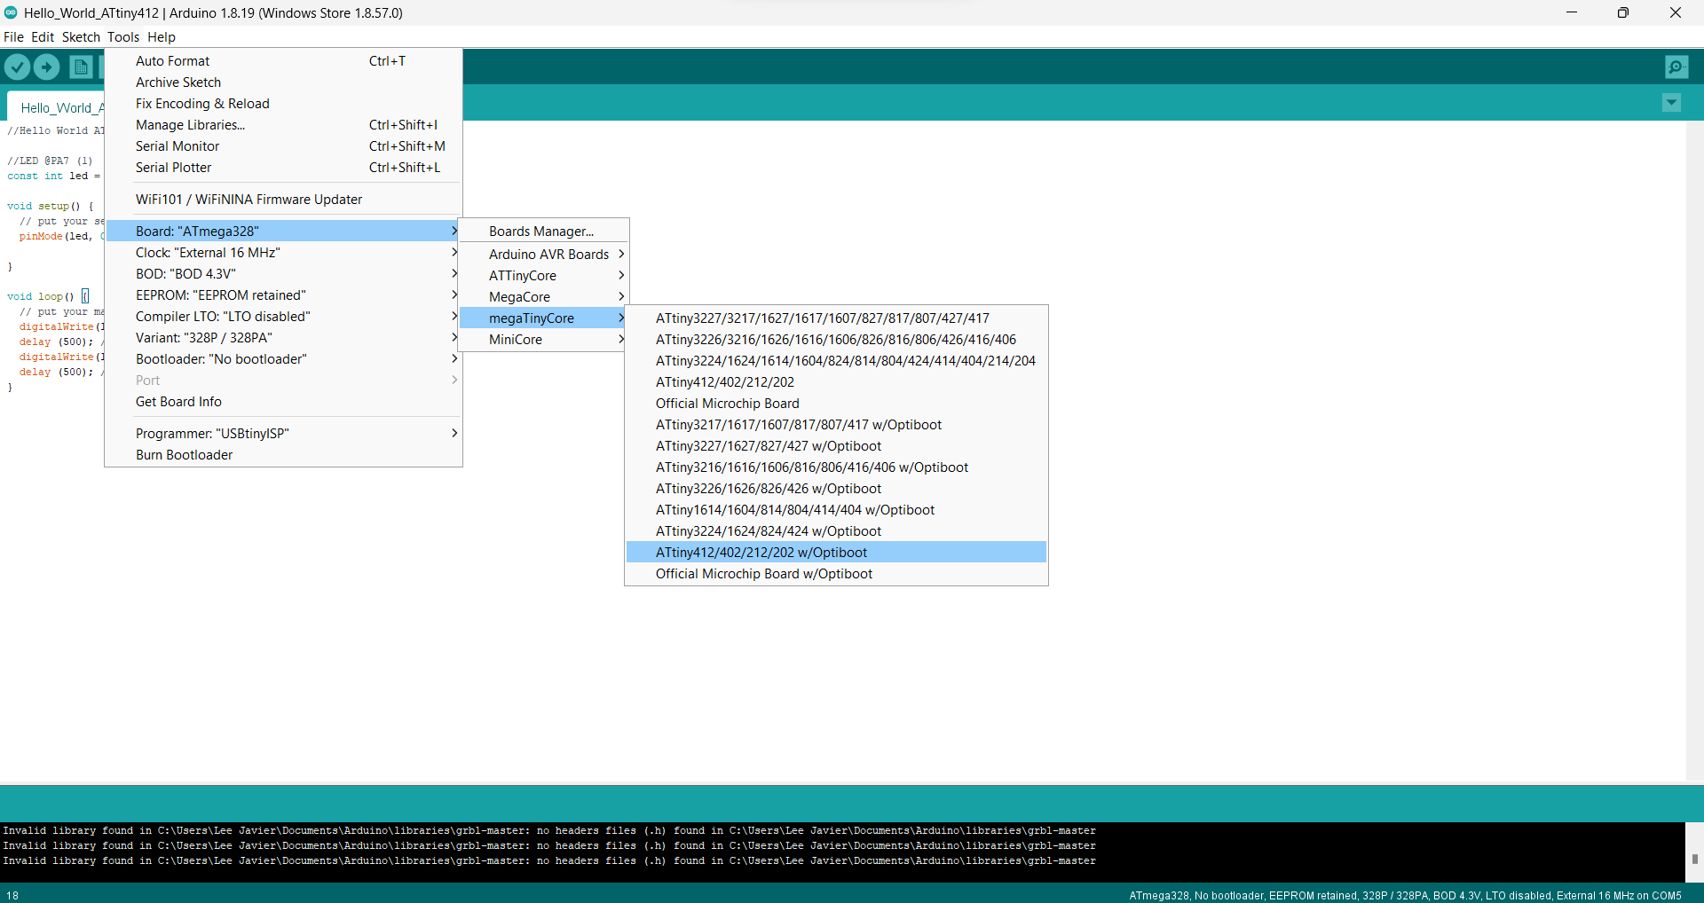Select ATtiny3227/3217/1627/1617/1607/827/817/807/427/417 board
Viewport: 1704px width, 903px height.
tap(836, 318)
